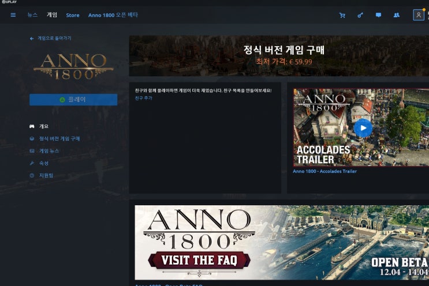Open 게임 뉴스 in the sidebar
The height and width of the screenshot is (286, 429).
49,151
